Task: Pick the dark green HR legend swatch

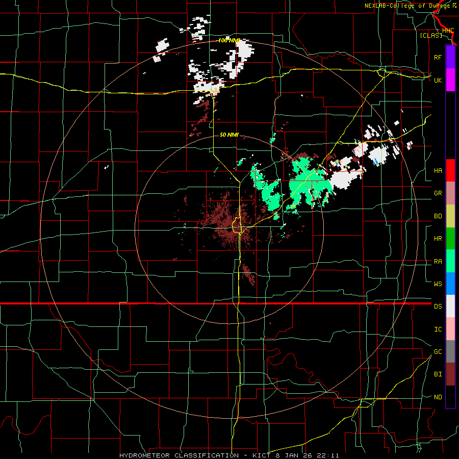Action: (450, 239)
